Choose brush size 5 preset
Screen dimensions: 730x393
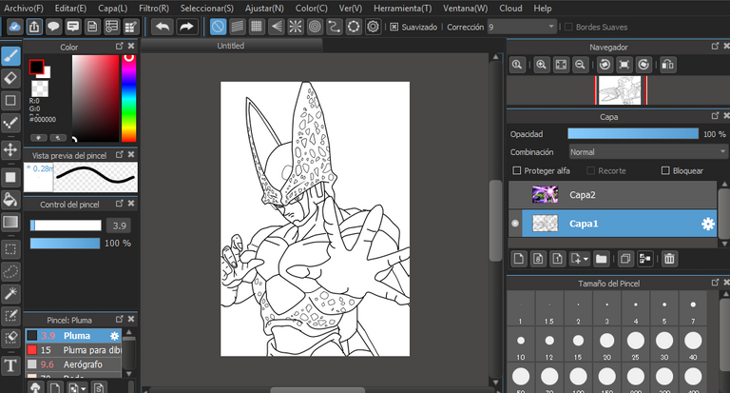coord(664,310)
